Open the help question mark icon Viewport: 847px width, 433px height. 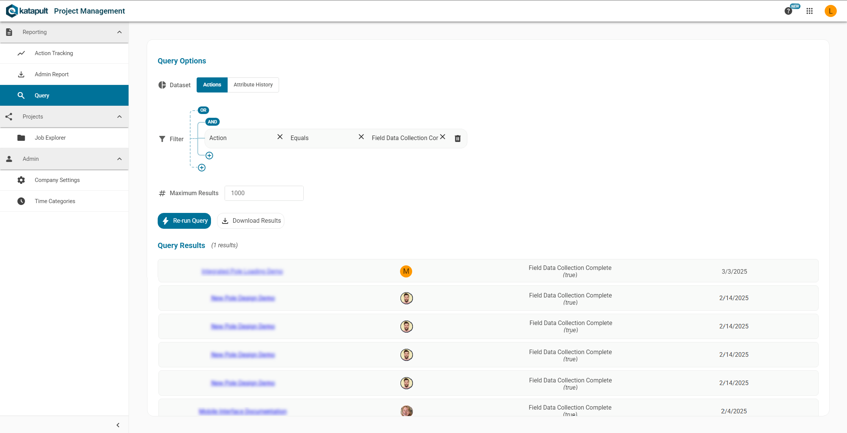pos(788,11)
